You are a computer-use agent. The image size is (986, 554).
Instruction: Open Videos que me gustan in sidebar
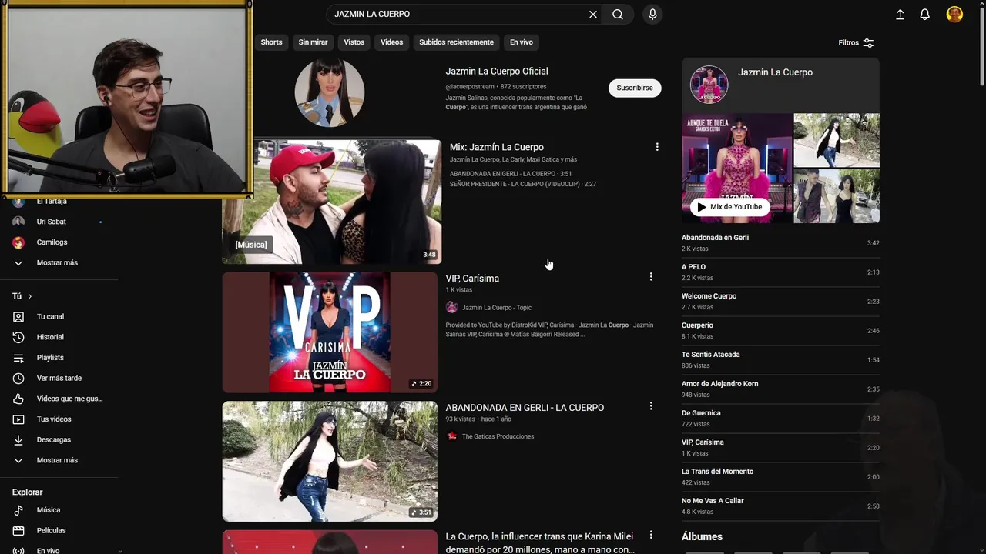pyautogui.click(x=59, y=399)
